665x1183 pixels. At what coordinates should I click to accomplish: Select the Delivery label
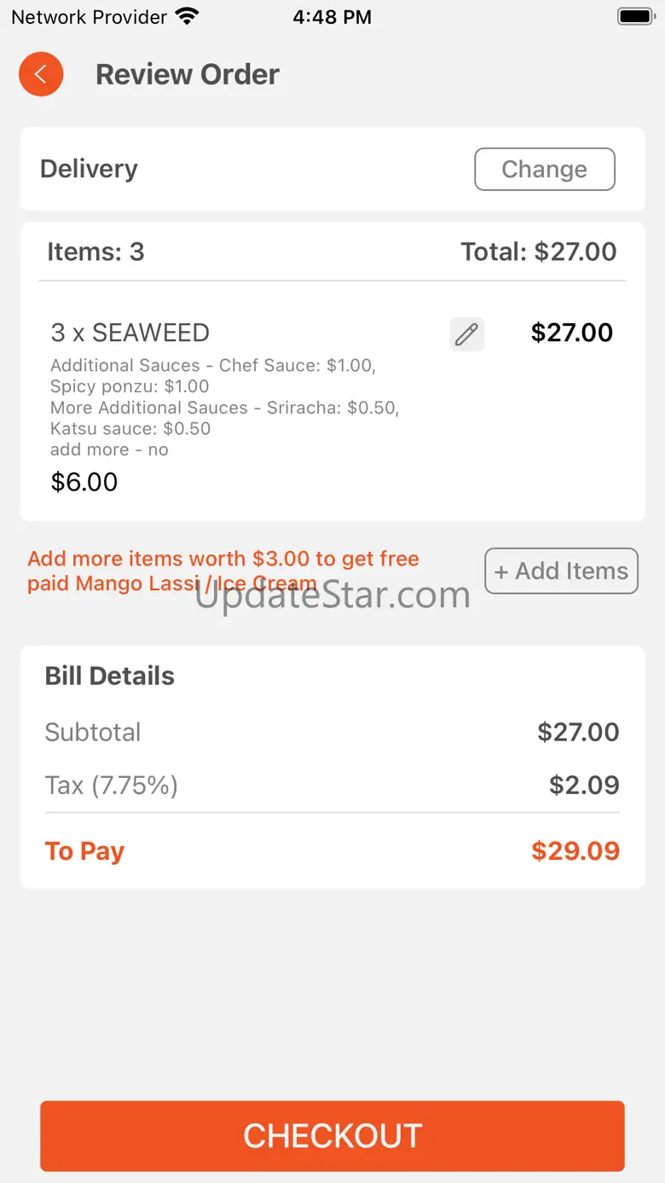pyautogui.click(x=89, y=169)
